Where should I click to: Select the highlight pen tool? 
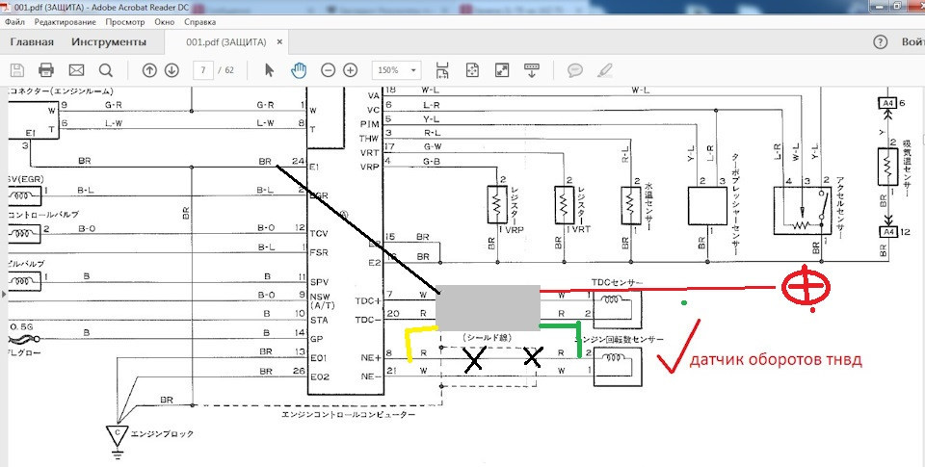pyautogui.click(x=605, y=70)
